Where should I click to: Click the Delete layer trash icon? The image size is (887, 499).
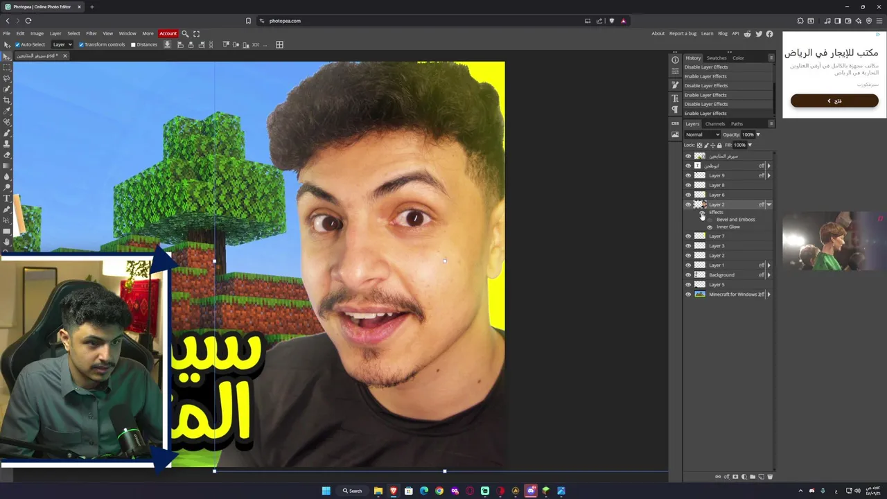770,477
